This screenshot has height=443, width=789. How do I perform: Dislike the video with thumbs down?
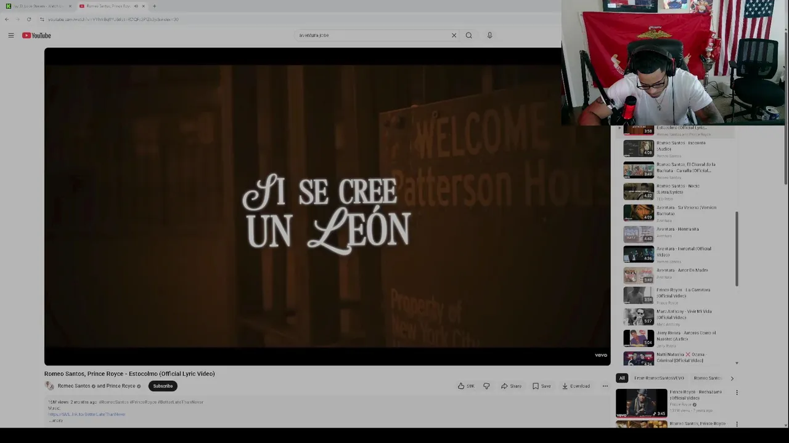(486, 386)
